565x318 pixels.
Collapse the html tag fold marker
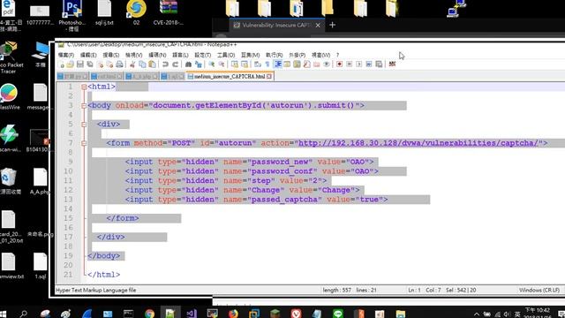pos(84,87)
